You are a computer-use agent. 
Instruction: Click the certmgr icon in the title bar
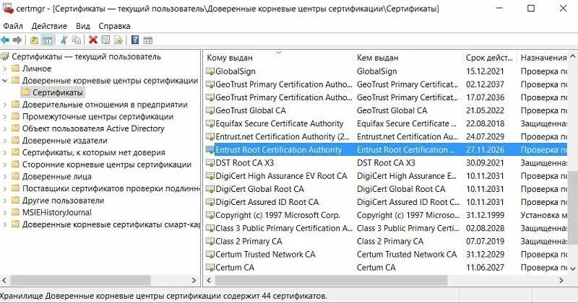pyautogui.click(x=8, y=8)
